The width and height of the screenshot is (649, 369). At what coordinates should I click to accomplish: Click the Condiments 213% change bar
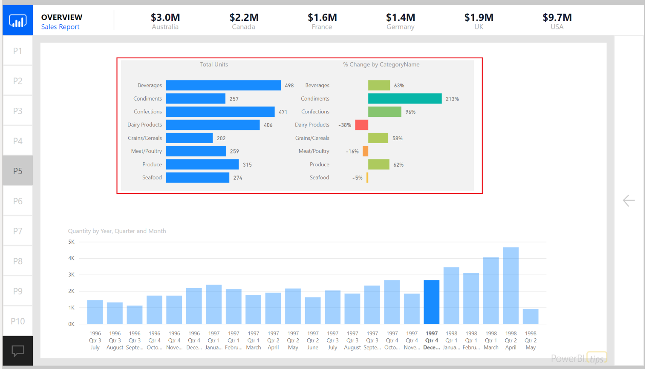[404, 98]
